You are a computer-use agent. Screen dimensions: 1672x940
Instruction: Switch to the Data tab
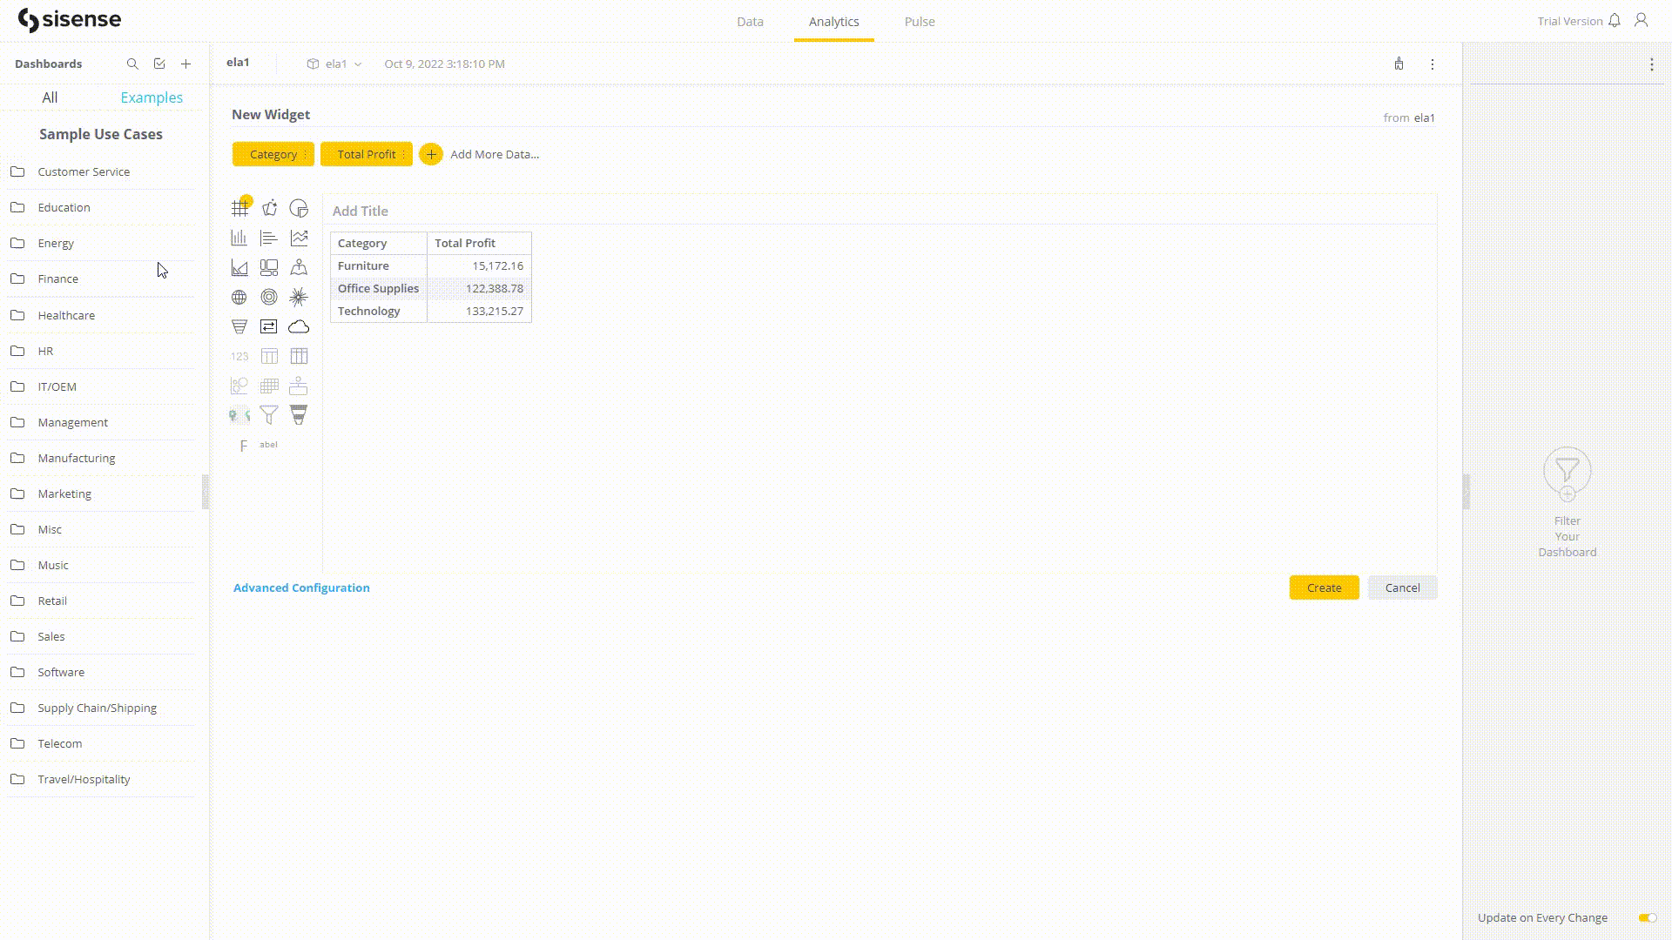pos(749,21)
